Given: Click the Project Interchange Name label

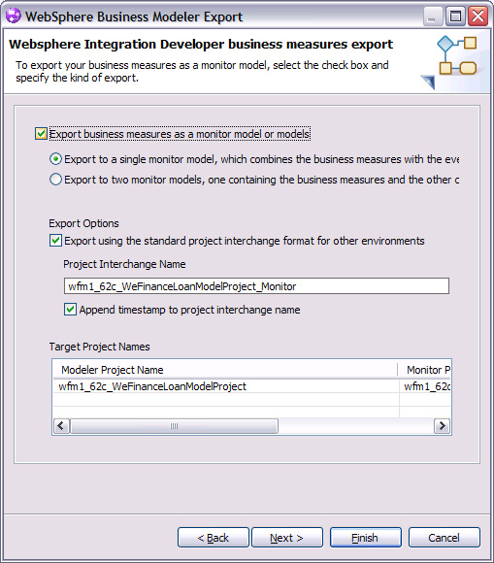Looking at the screenshot, I should [124, 264].
